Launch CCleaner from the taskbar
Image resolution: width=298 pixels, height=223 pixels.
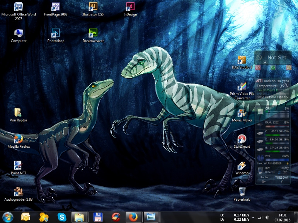click(116, 217)
